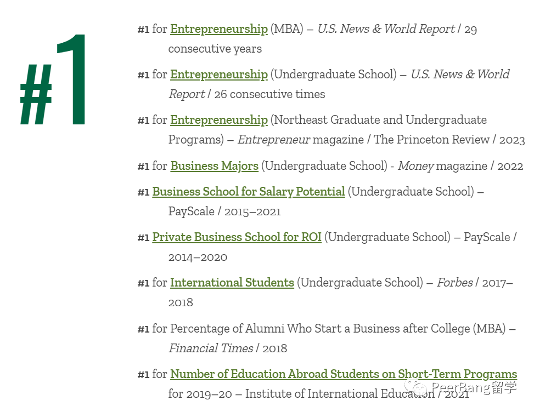Click Entrepreneurship link beside Undergraduate School U.S. News

(x=218, y=75)
